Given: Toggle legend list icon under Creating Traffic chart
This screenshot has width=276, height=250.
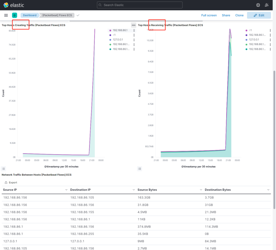Looking at the screenshot, I should pyautogui.click(x=3, y=169).
